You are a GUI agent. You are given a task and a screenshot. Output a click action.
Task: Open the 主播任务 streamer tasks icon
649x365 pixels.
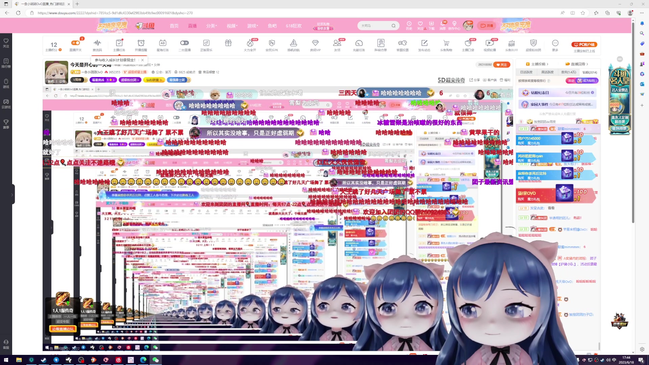(x=119, y=43)
